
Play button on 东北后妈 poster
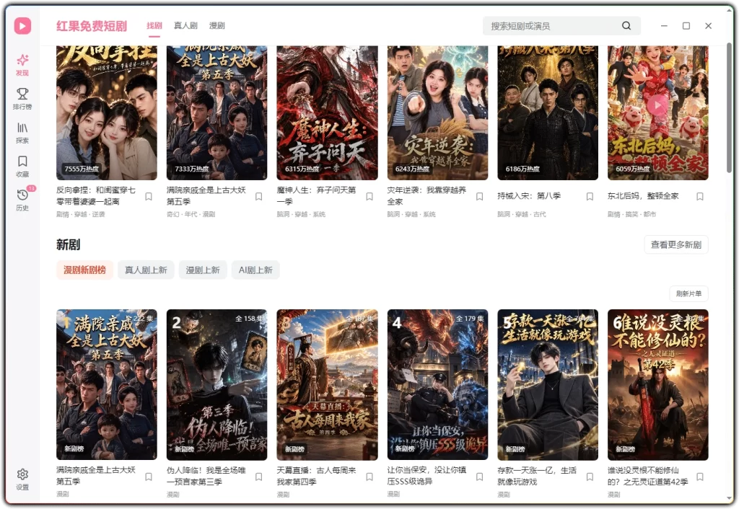pyautogui.click(x=657, y=105)
